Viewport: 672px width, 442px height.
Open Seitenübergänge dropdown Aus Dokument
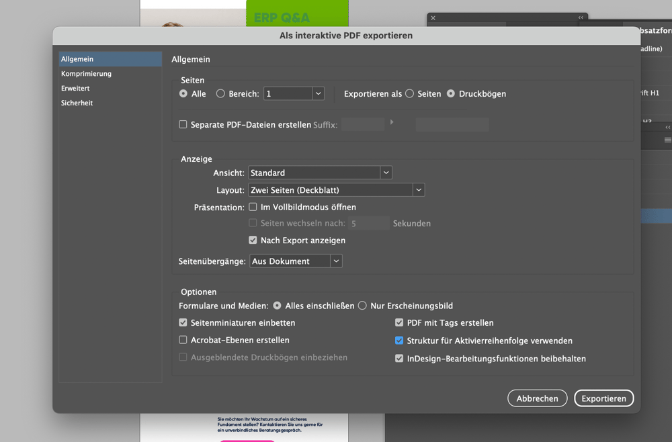[296, 261]
